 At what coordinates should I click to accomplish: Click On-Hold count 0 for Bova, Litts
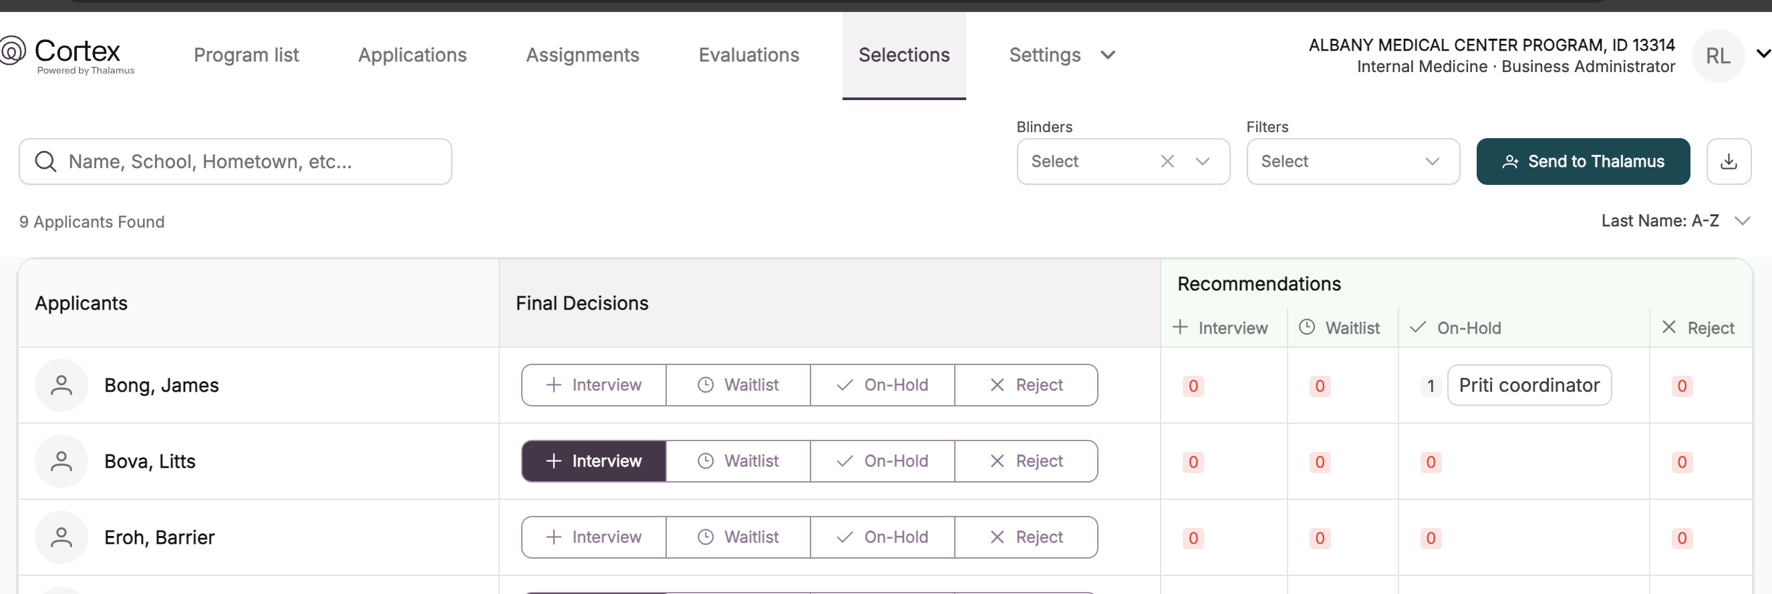click(x=1431, y=462)
